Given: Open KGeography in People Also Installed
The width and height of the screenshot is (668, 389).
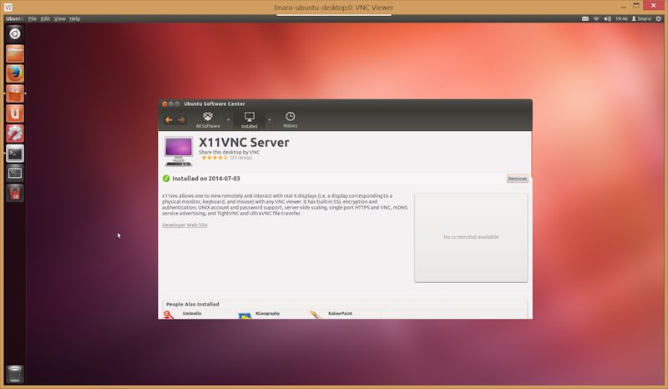Looking at the screenshot, I should [267, 314].
